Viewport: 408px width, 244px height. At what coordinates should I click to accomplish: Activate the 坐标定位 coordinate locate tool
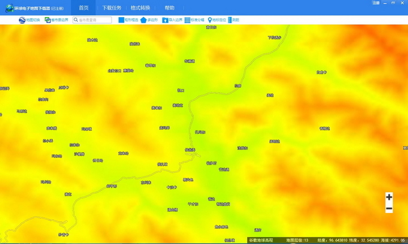(x=210, y=20)
